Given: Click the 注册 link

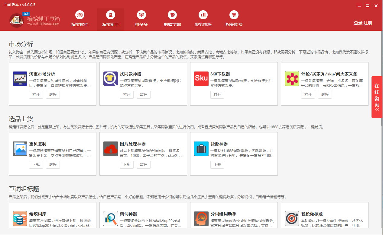Looking at the screenshot, I should coord(368,23).
